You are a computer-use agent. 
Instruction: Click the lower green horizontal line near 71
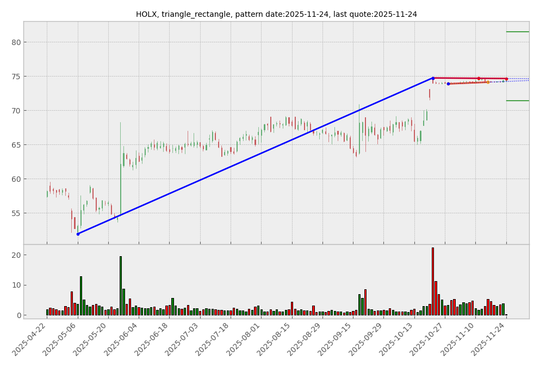(x=517, y=100)
